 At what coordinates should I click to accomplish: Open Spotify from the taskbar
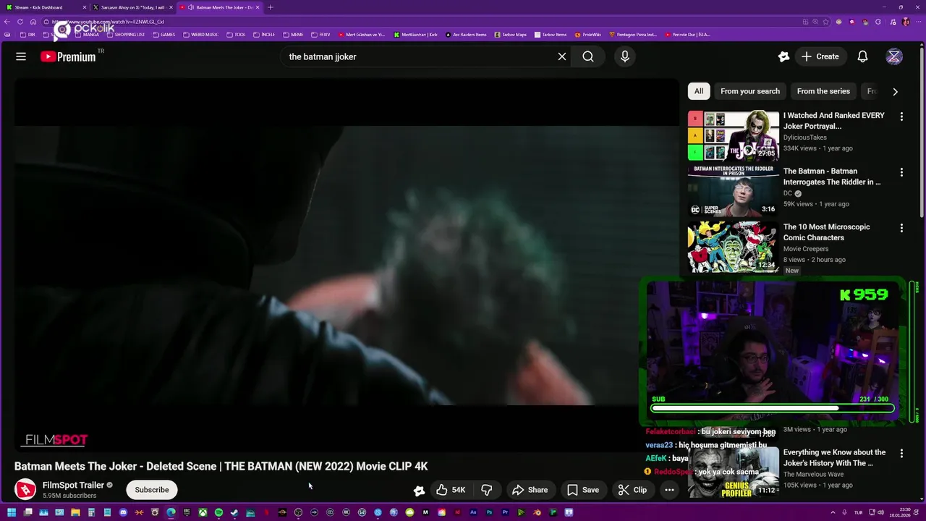pyautogui.click(x=218, y=512)
